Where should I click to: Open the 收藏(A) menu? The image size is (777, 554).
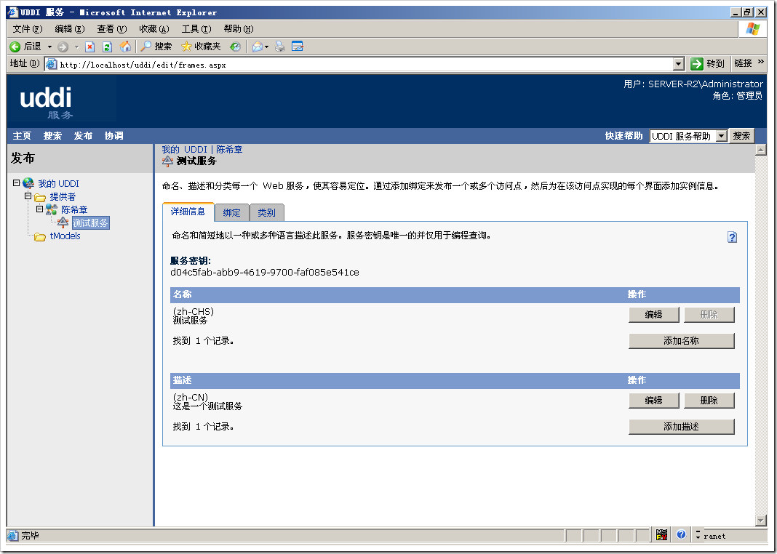pos(154,28)
